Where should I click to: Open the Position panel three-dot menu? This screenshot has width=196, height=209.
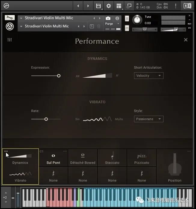coord(189,151)
